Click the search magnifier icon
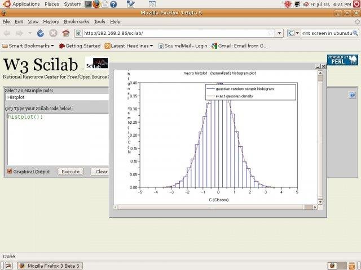Viewport: 361px width, 270px height. coord(355,33)
